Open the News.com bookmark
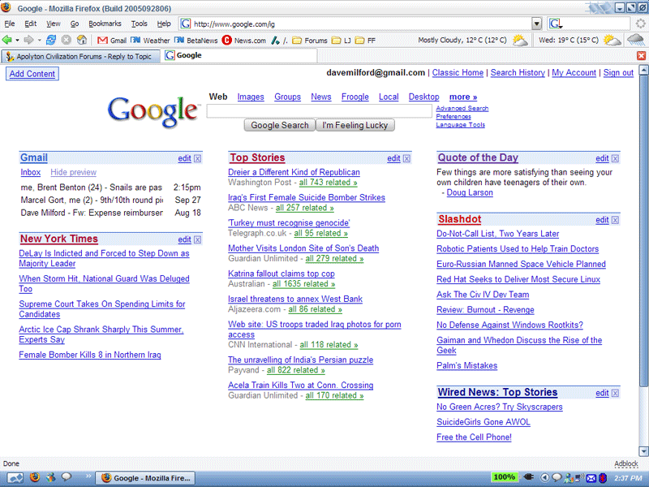 (243, 40)
